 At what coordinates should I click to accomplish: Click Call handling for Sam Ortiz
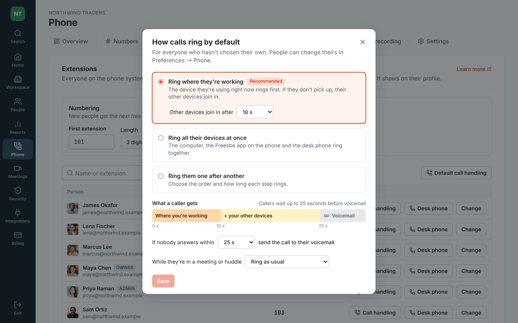coord(375,313)
